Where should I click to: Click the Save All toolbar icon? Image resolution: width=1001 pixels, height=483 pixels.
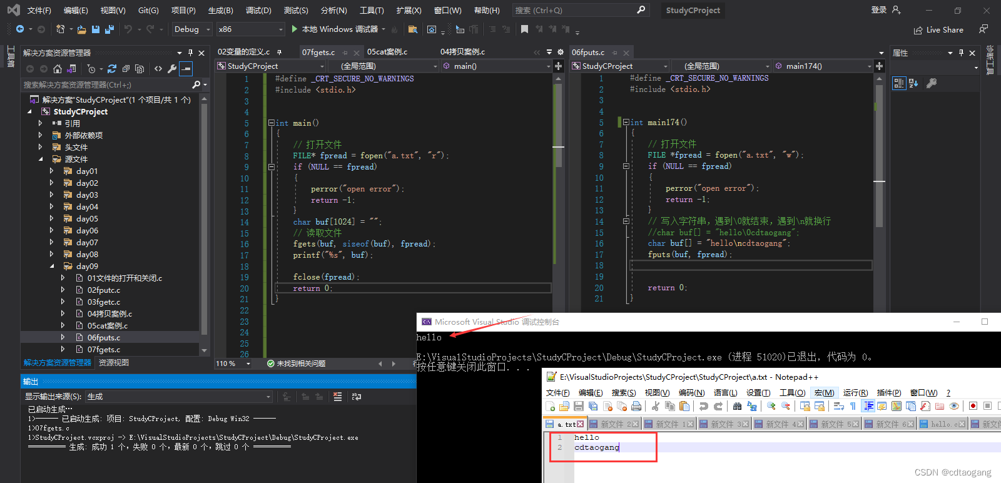[109, 29]
